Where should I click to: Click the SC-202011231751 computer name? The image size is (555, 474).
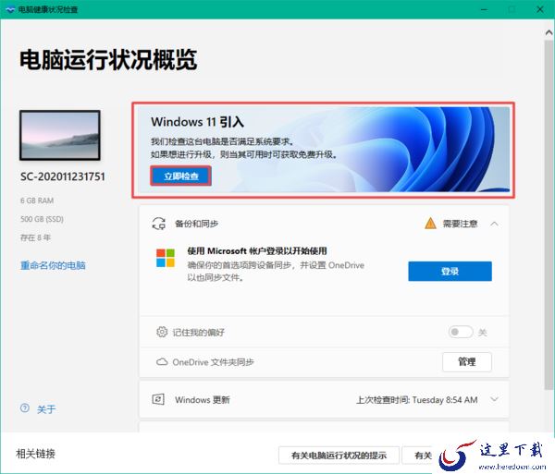pos(63,176)
